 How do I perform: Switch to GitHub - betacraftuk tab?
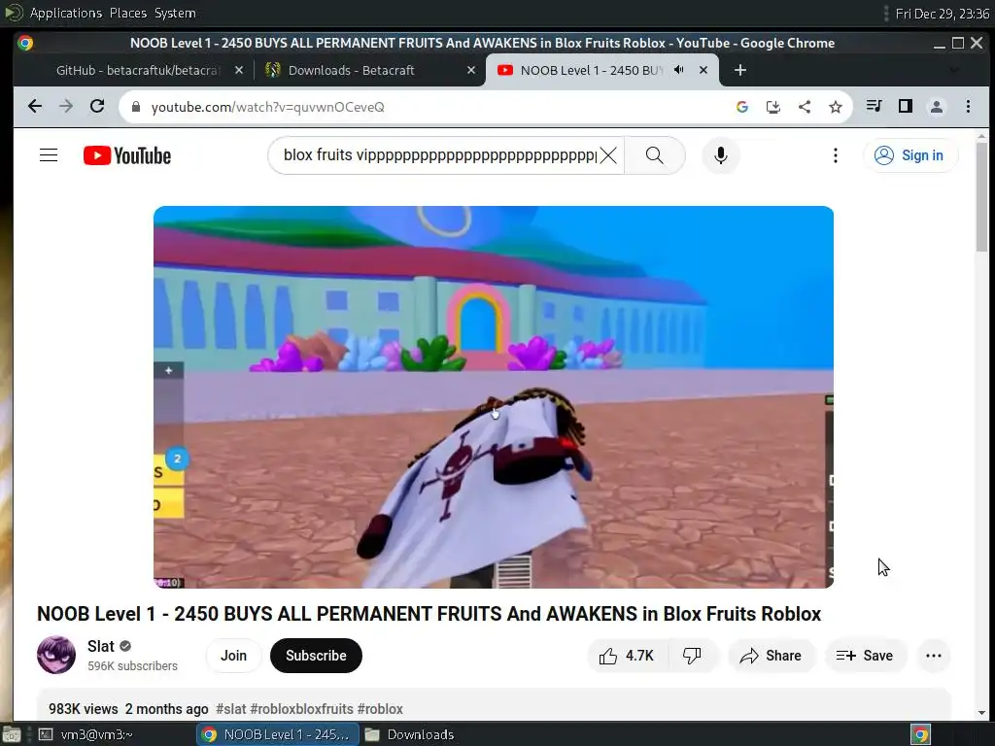(x=138, y=70)
